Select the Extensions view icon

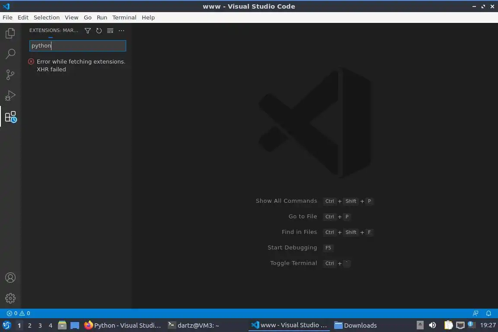click(x=10, y=117)
